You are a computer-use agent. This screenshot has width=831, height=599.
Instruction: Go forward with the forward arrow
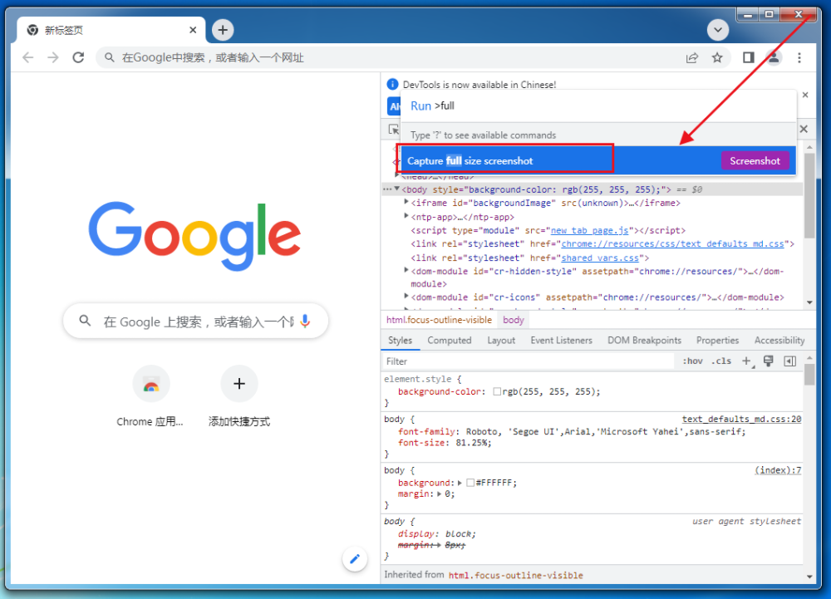tap(53, 57)
